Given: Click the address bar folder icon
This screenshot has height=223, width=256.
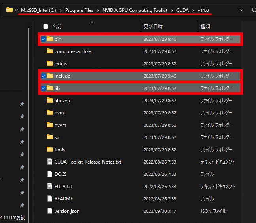Looking at the screenshot, I should click(9, 10).
